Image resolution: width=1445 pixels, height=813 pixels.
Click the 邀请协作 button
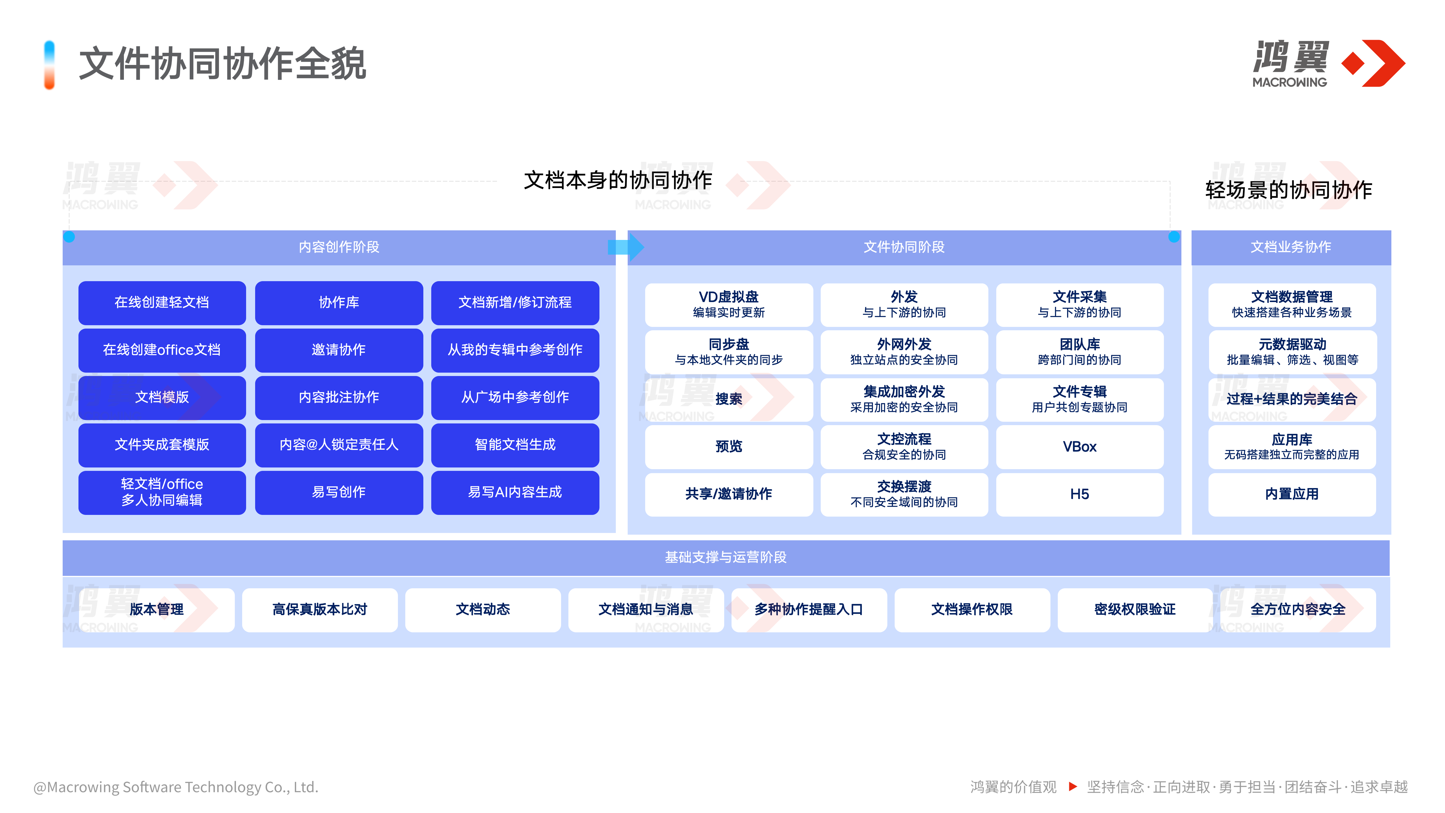click(339, 350)
